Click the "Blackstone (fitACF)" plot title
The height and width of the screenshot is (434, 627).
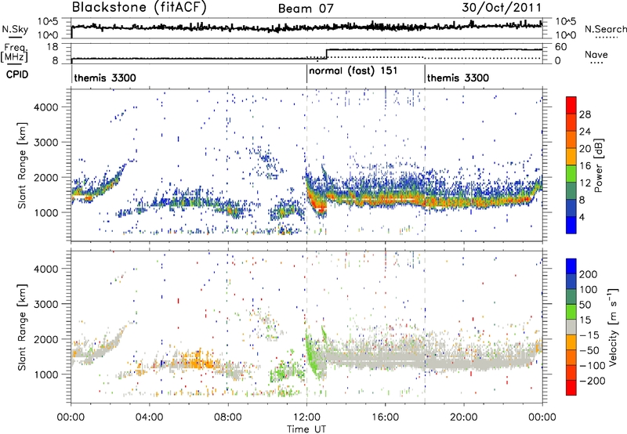click(x=139, y=7)
